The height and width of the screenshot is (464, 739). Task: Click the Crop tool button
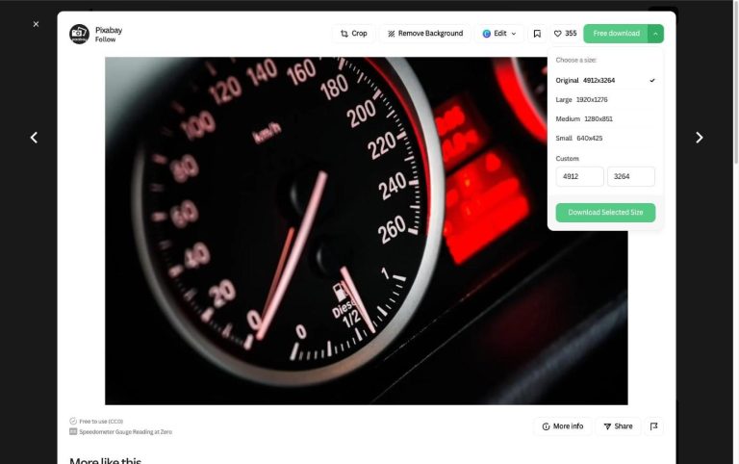click(x=353, y=34)
